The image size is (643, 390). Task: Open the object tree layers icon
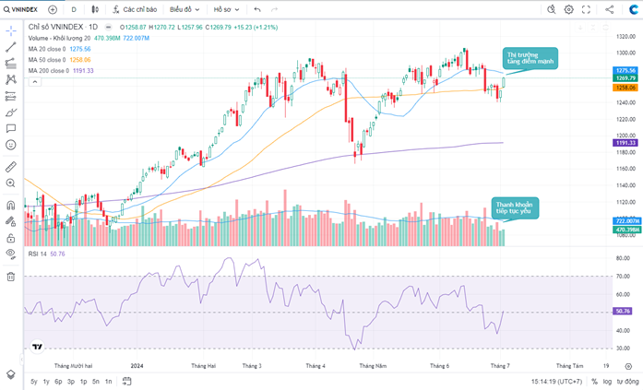[11, 374]
